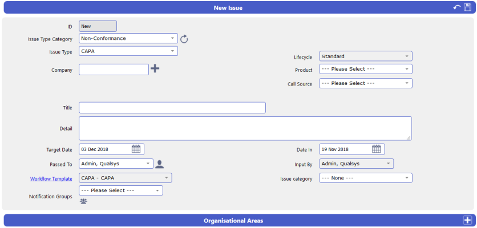The image size is (477, 228).
Task: Click the group icon under Notification Groups
Action: pyautogui.click(x=84, y=201)
